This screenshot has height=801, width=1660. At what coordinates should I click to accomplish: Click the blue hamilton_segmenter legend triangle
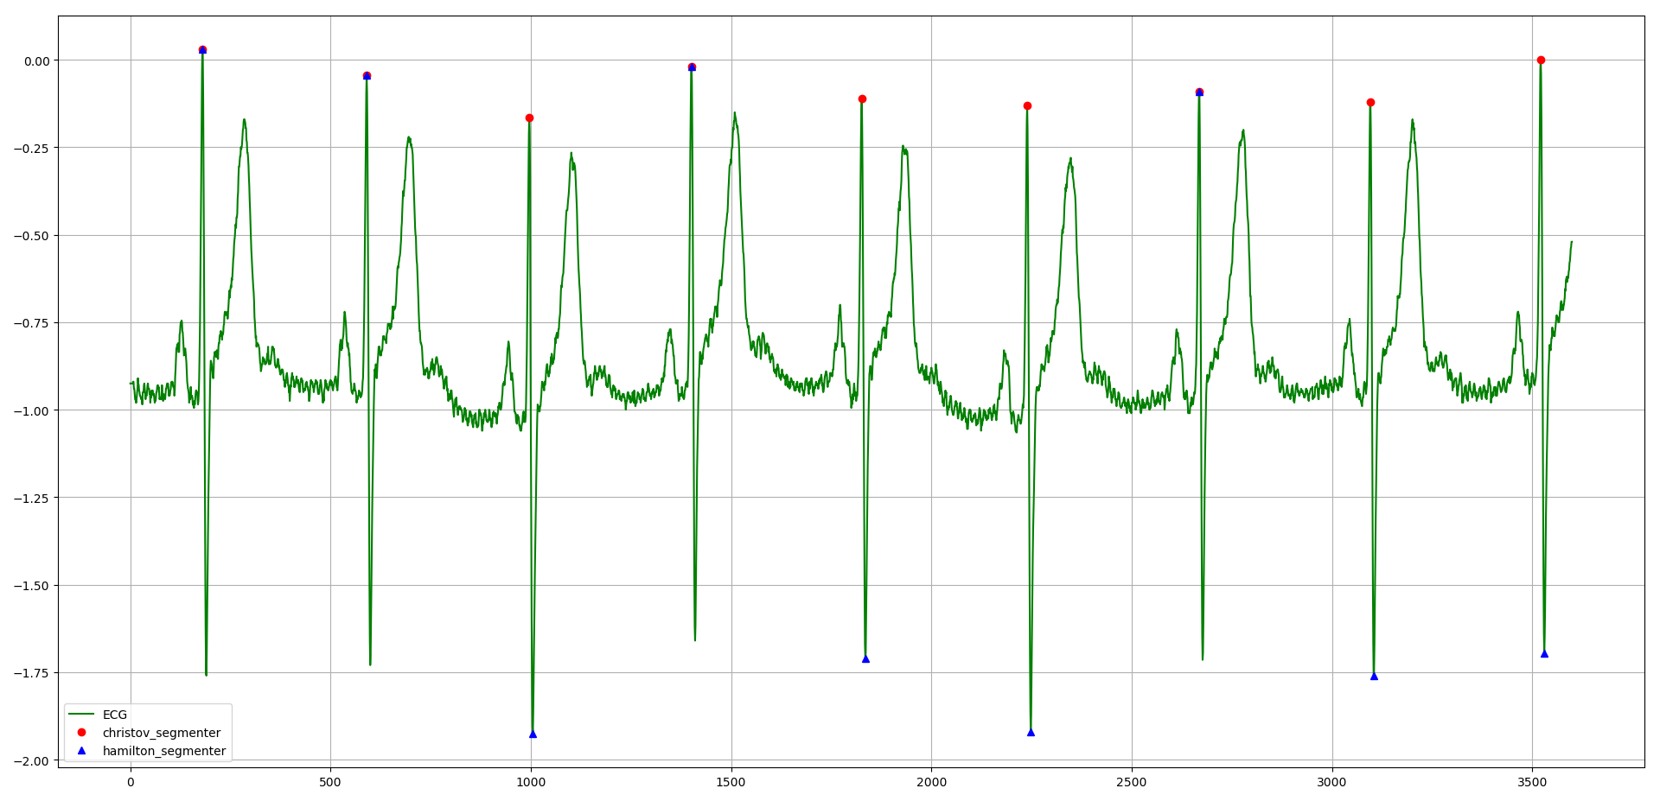pyautogui.click(x=82, y=751)
